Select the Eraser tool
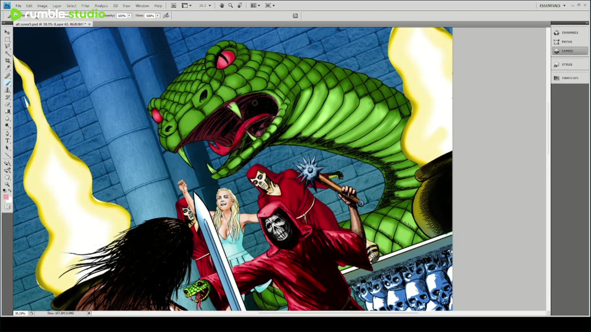 (x=7, y=104)
